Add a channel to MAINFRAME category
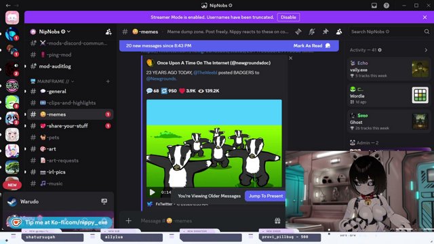The image size is (434, 244). pos(108,81)
